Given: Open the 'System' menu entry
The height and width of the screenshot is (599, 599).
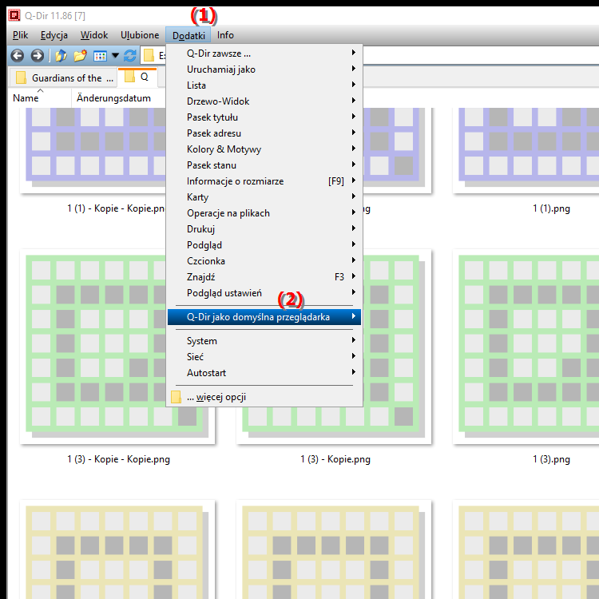Looking at the screenshot, I should coord(264,341).
